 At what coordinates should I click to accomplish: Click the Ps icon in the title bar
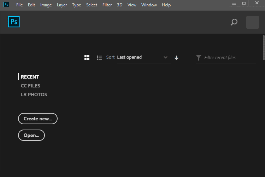click(x=6, y=5)
